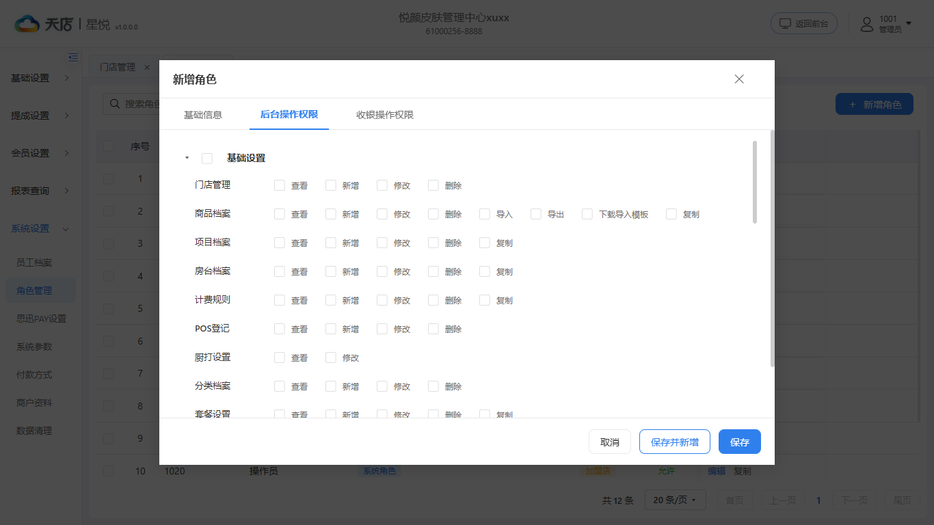Open 数据清理 in the sidebar
Viewport: 934px width, 525px height.
pos(34,431)
